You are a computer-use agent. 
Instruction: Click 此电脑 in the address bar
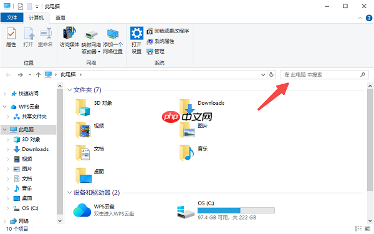[68, 74]
